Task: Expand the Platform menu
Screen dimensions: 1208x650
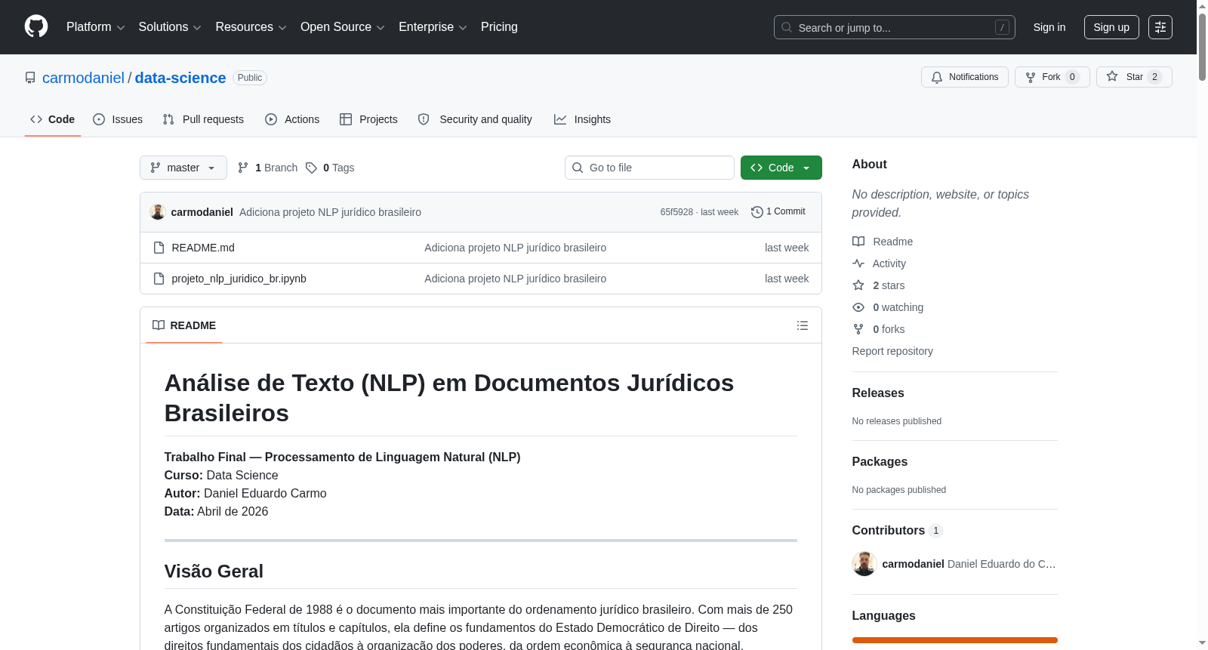Action: [x=95, y=27]
